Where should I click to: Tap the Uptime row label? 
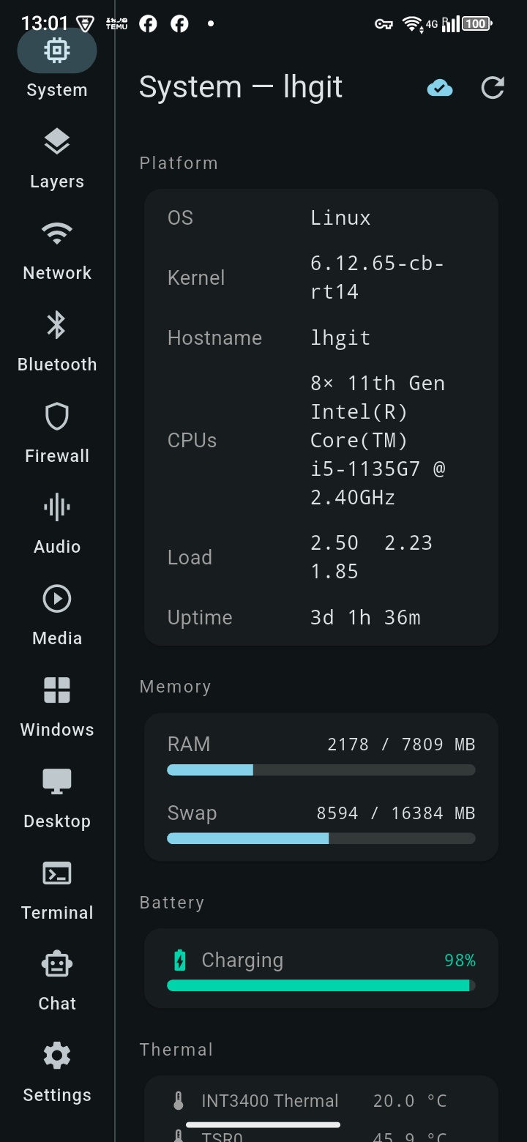coord(200,618)
